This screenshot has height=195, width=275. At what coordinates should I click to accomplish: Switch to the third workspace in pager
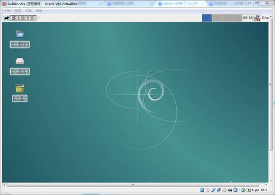[x=227, y=18]
